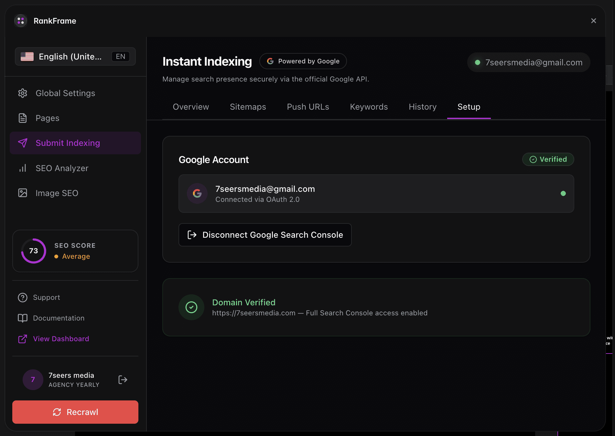Click the AGENCY YEARLY plan label
The width and height of the screenshot is (615, 436).
coord(74,385)
